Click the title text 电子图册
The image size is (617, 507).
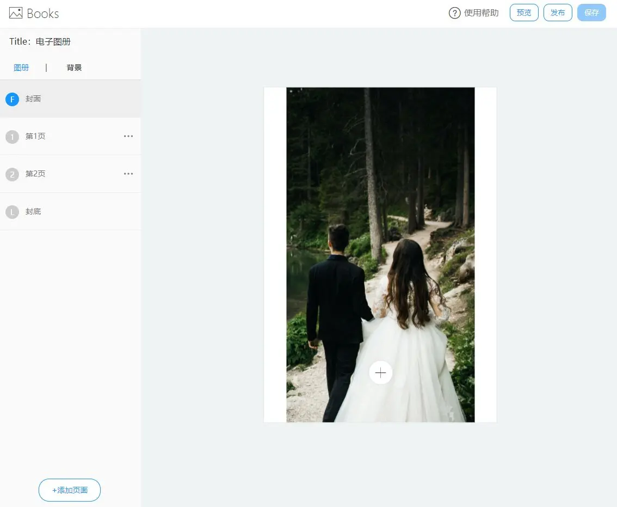pos(53,41)
